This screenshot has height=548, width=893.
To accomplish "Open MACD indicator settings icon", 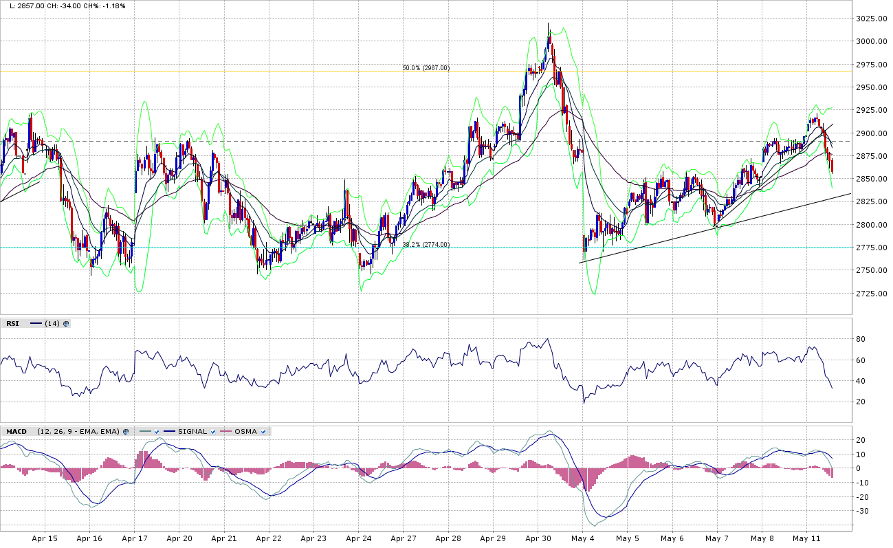I will tap(126, 432).
